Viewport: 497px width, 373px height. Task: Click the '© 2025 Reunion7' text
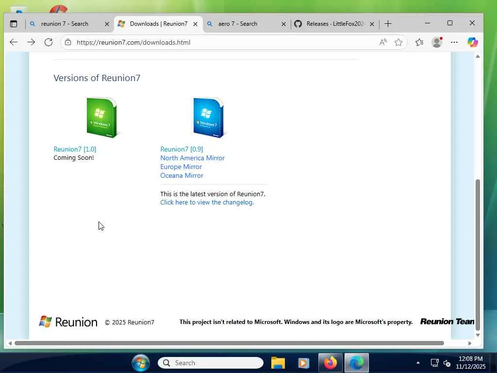coord(129,322)
